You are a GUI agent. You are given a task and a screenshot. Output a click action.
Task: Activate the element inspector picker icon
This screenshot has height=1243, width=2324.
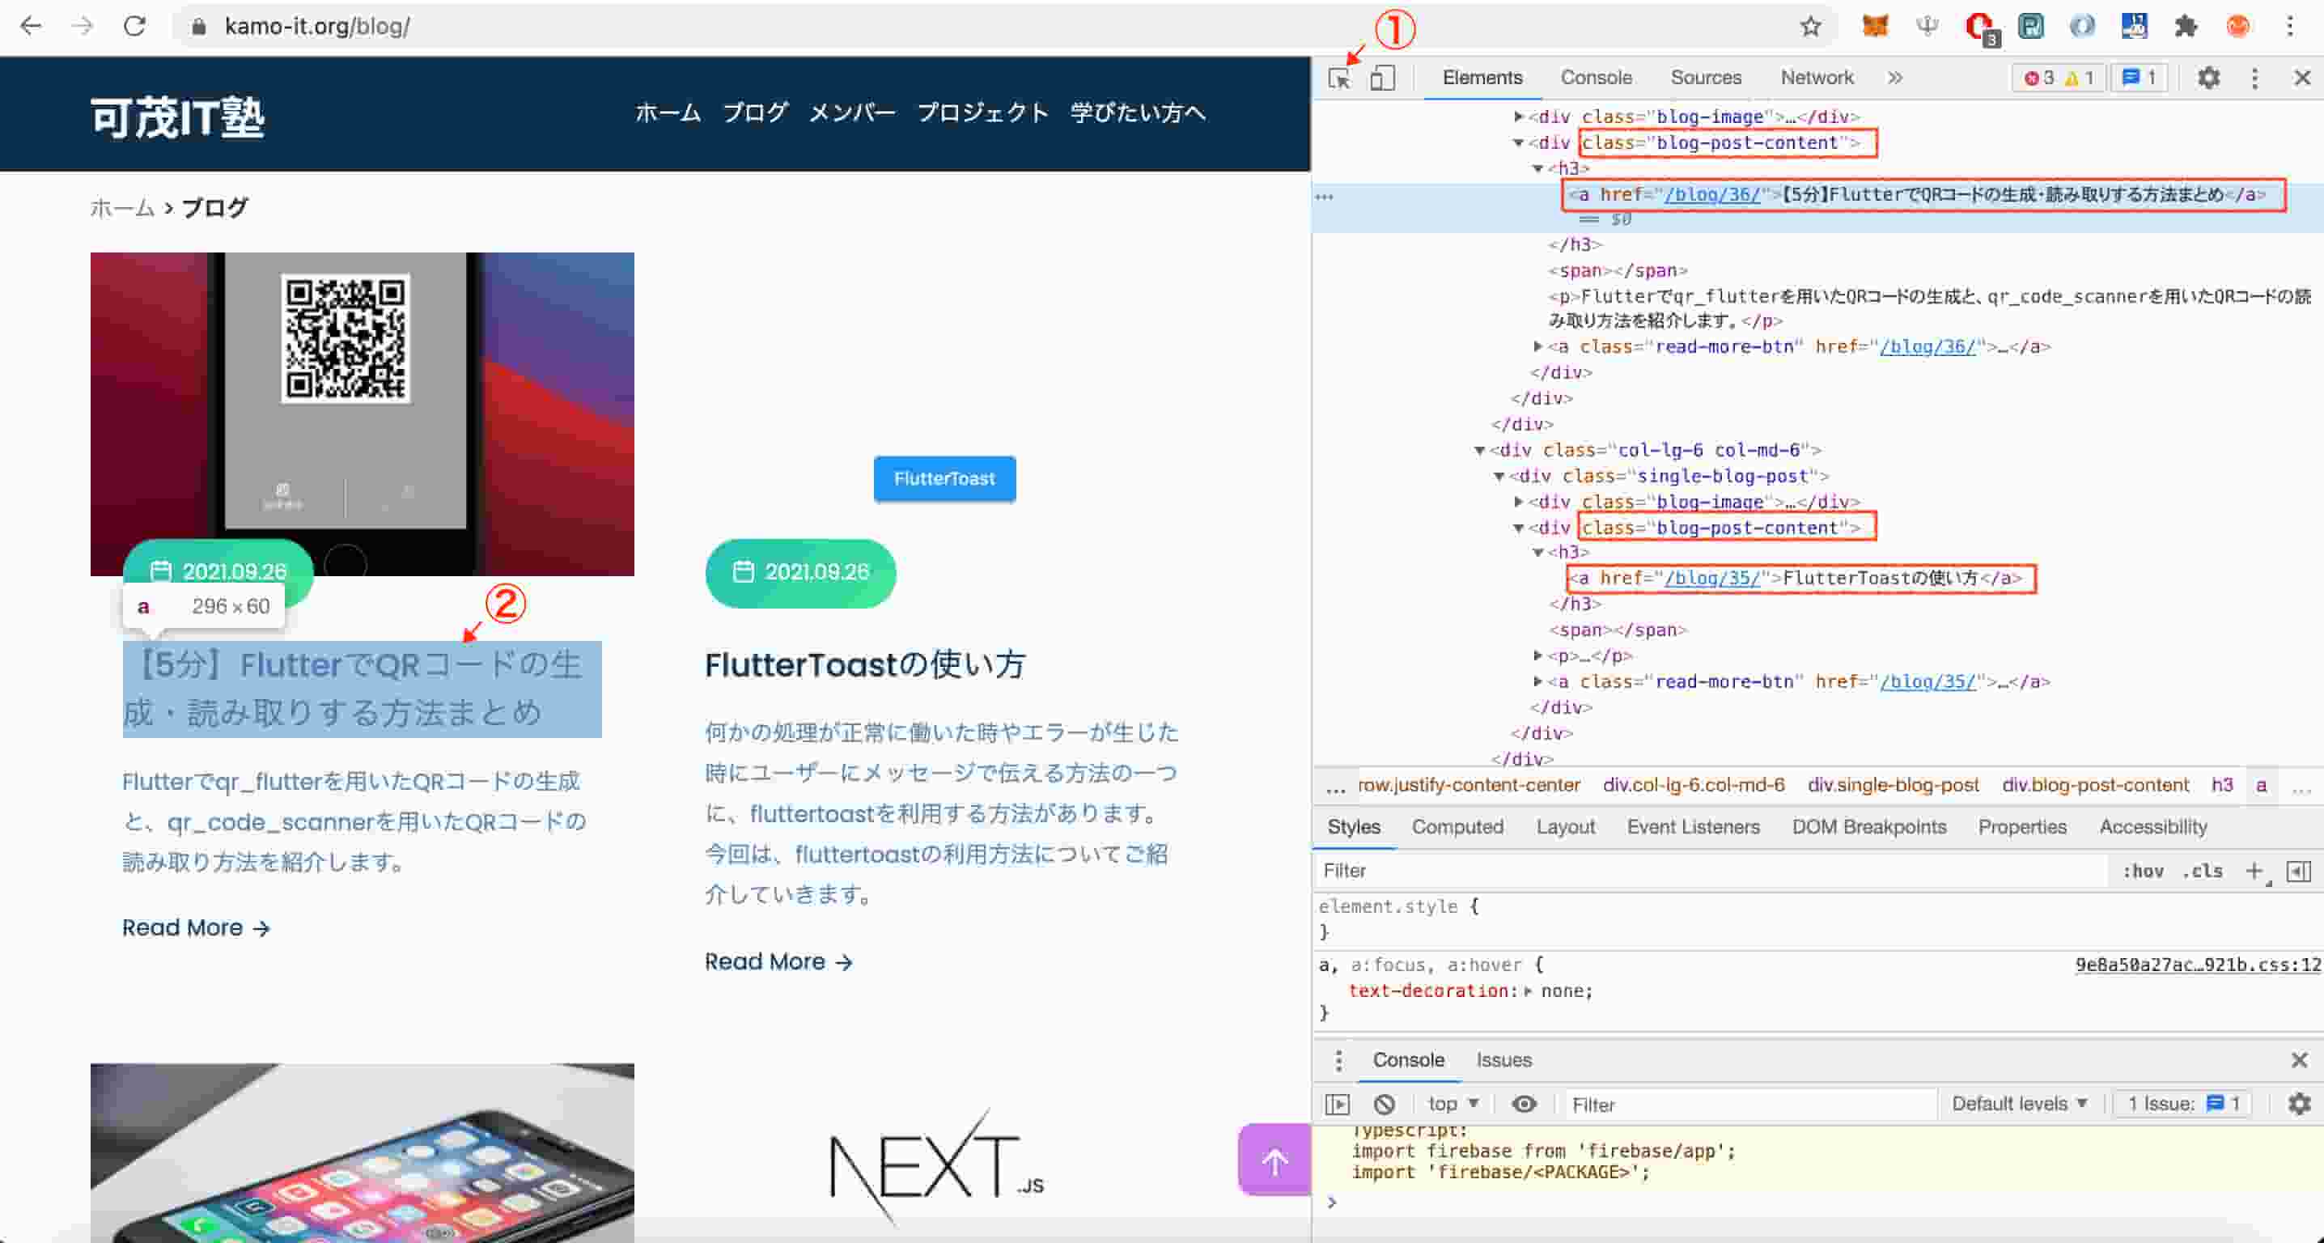tap(1340, 78)
